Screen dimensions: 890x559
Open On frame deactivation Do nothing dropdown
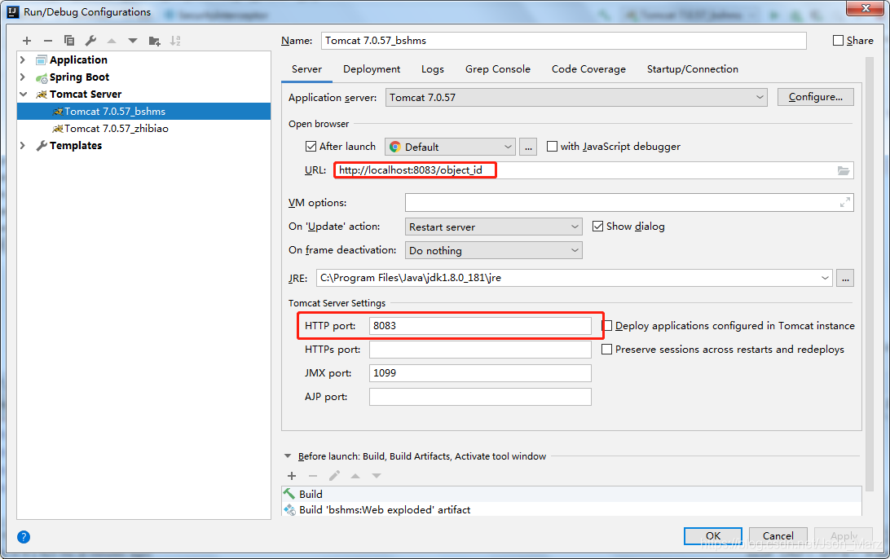click(x=493, y=250)
